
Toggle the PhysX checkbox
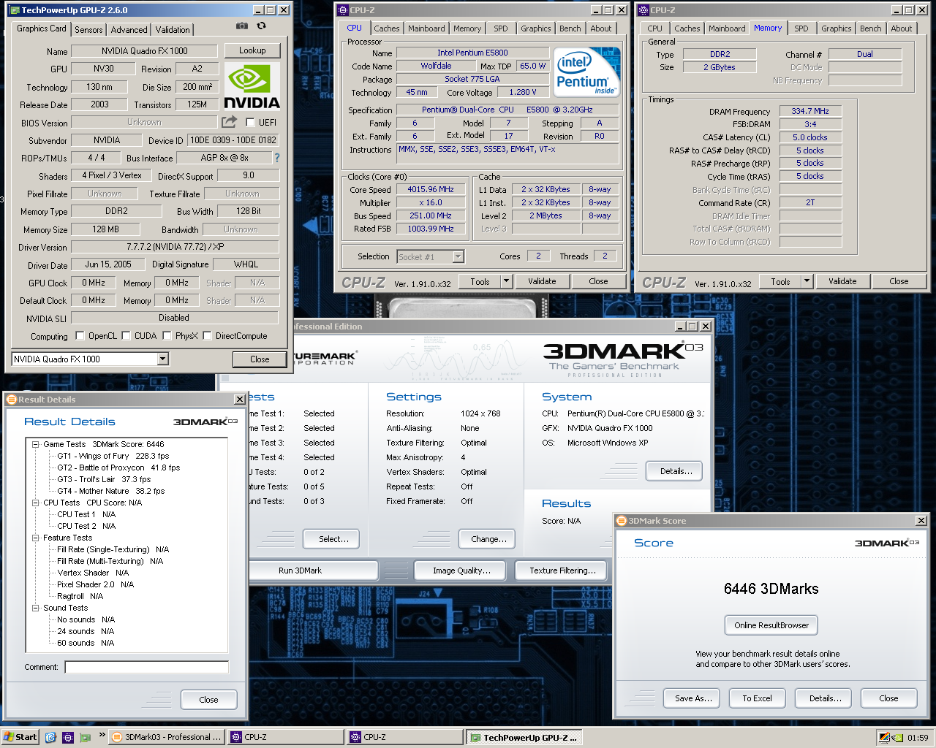pyautogui.click(x=167, y=336)
